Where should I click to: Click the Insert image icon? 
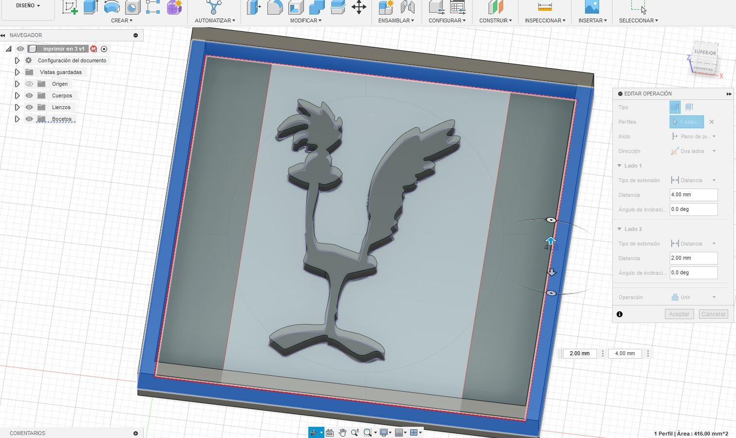coord(592,7)
